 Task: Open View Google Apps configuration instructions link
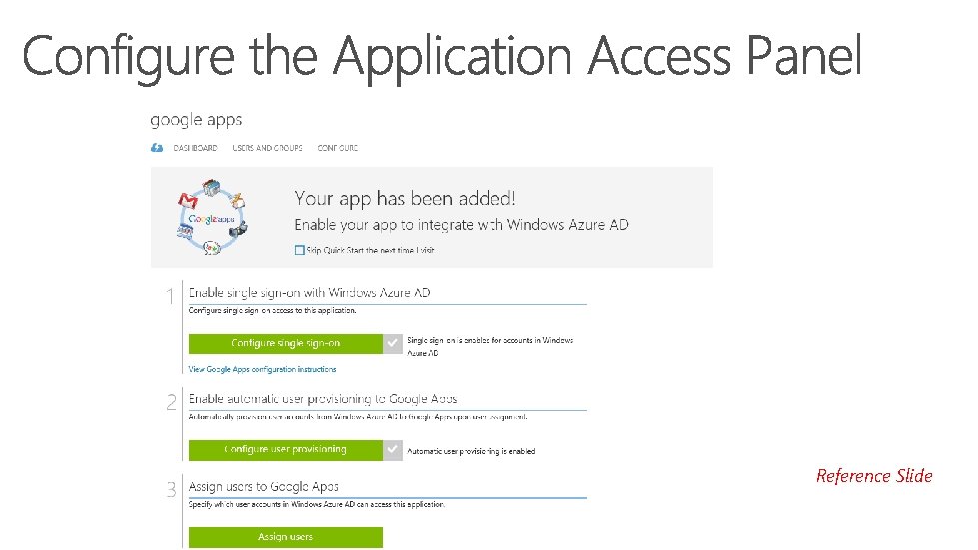pos(263,369)
